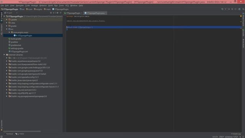Click the com breadcrumb
Image resolution: width=245 pixels, height=138 pixels.
pyautogui.click(x=29, y=9)
